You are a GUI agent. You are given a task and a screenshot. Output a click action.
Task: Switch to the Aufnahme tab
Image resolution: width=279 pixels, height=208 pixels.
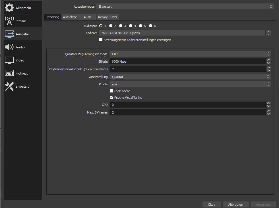(x=70, y=17)
